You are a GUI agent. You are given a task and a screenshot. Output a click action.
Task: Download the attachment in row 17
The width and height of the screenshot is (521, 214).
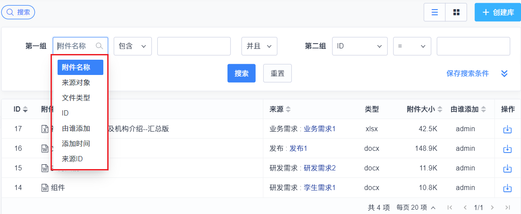click(x=507, y=129)
